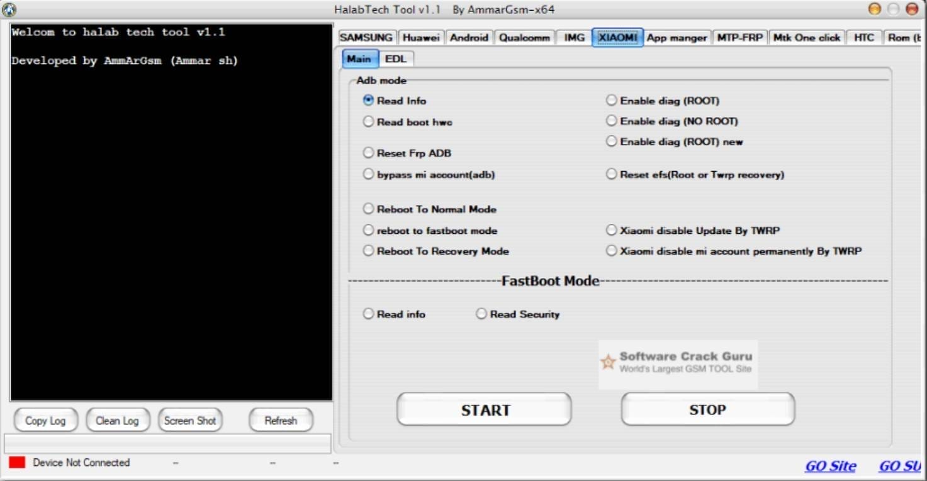Viewport: 927px width, 481px height.
Task: Open the App manger tab
Action: pyautogui.click(x=677, y=37)
